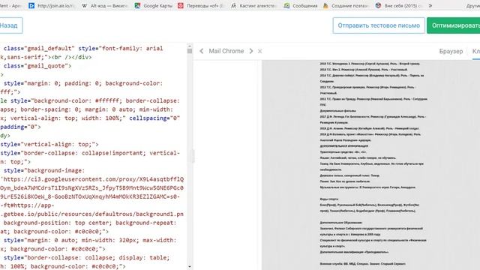
Task: Open the Кастинг агентств bookmark
Action: [x=253, y=5]
